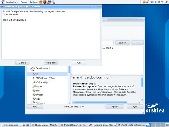169x127 pixels.
Task: Switch to setup.txt gedit taskbar window
Action: pos(16,125)
